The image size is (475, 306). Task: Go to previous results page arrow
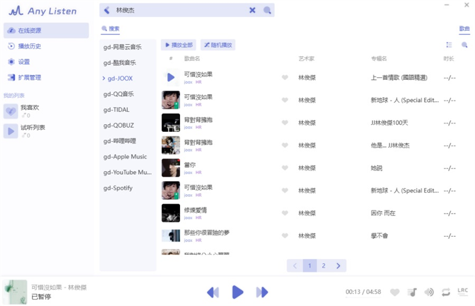click(295, 266)
